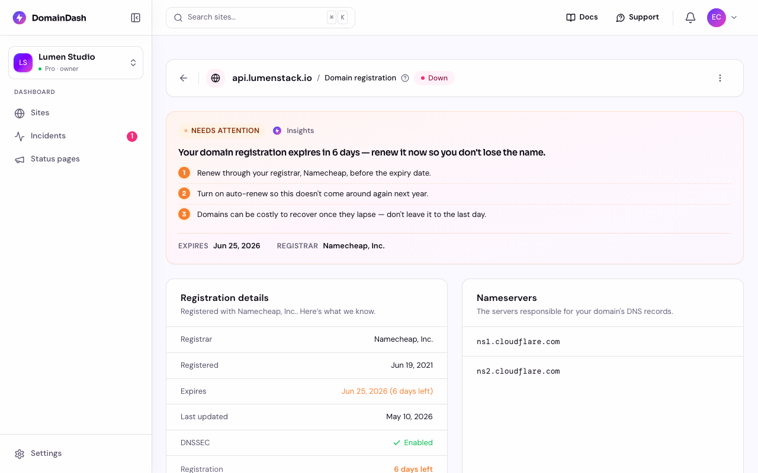Collapse the sidebar panel icon

click(x=136, y=18)
